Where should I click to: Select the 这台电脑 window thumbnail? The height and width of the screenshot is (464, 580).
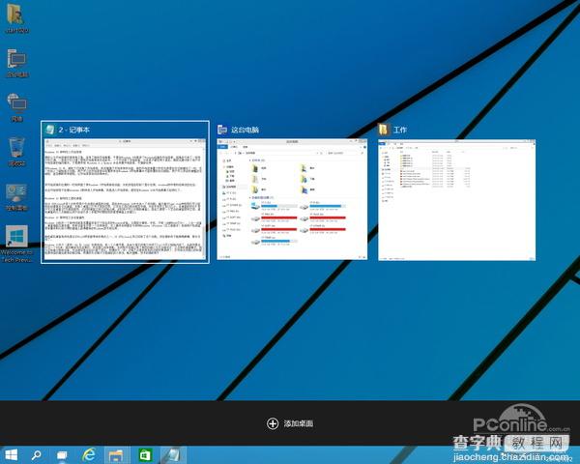click(x=292, y=199)
